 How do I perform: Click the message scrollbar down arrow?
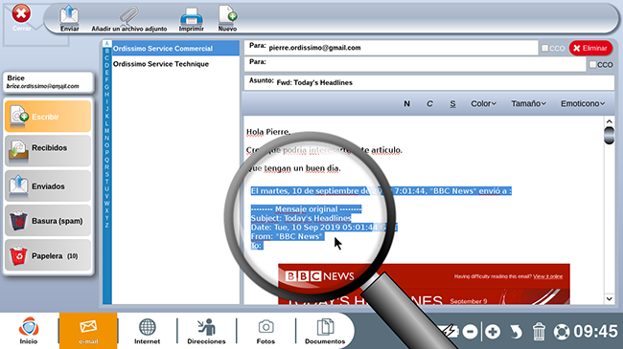click(609, 298)
